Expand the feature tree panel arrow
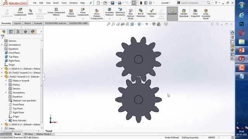248x139 pixels. tap(41, 32)
